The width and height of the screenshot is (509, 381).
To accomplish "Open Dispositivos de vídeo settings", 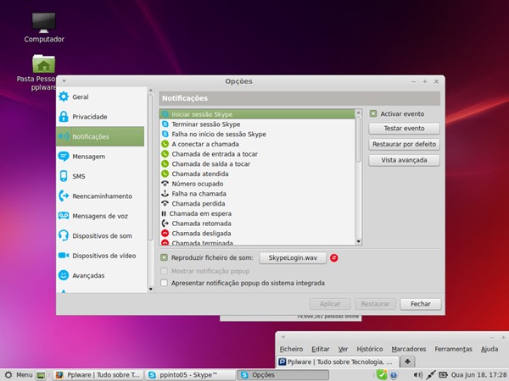I will pos(100,256).
